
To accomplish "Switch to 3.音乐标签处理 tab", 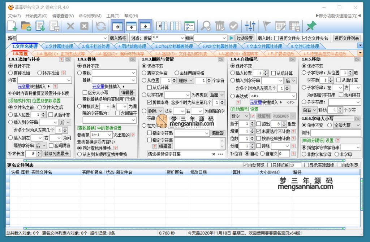I will (96, 47).
